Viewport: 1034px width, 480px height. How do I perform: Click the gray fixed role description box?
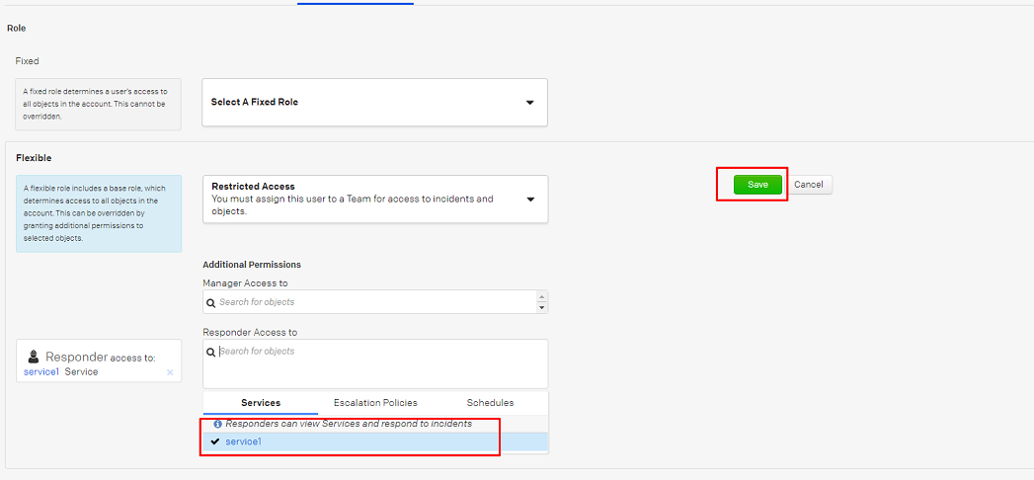(x=99, y=104)
